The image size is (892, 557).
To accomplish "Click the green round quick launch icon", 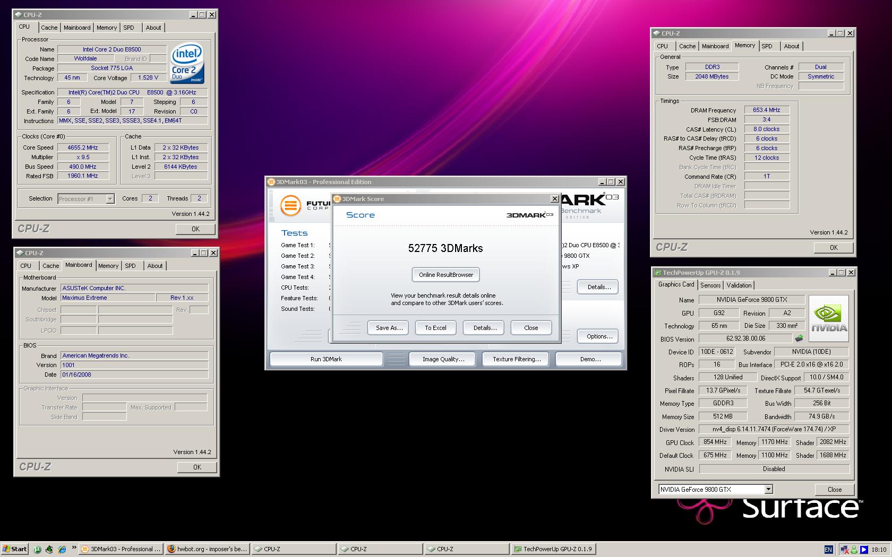I will point(37,550).
